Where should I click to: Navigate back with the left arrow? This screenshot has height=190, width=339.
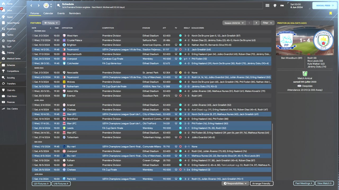pyautogui.click(x=31, y=6)
